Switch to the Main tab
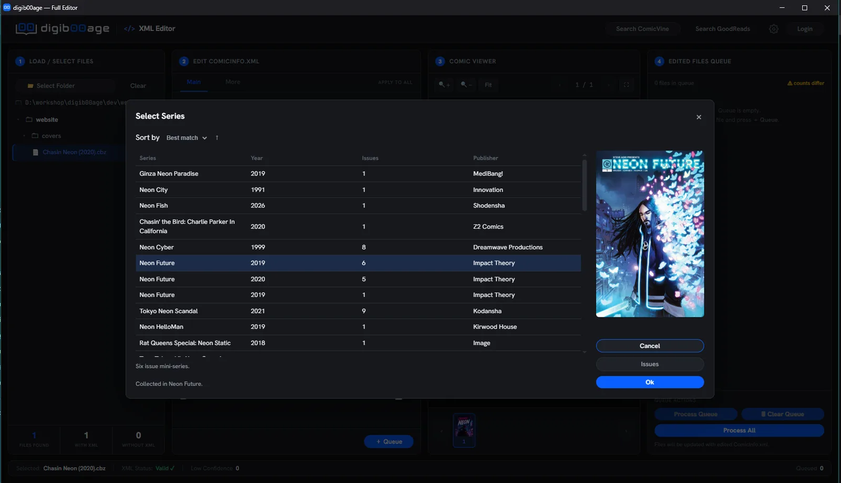 (x=193, y=82)
